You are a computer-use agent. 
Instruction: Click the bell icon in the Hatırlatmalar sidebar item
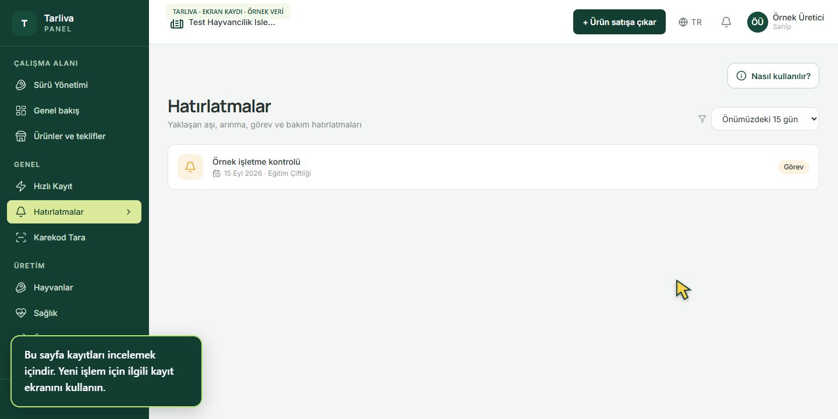[21, 212]
